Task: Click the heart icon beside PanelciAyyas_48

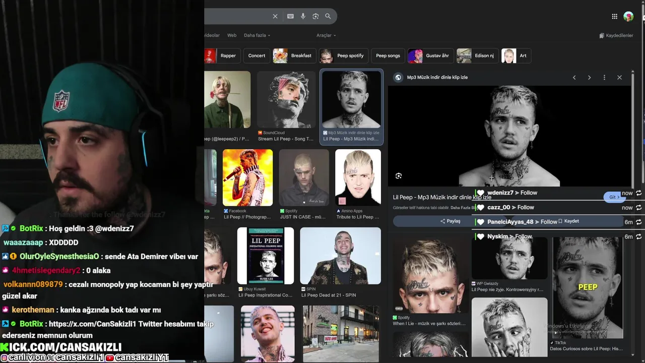Action: click(481, 222)
